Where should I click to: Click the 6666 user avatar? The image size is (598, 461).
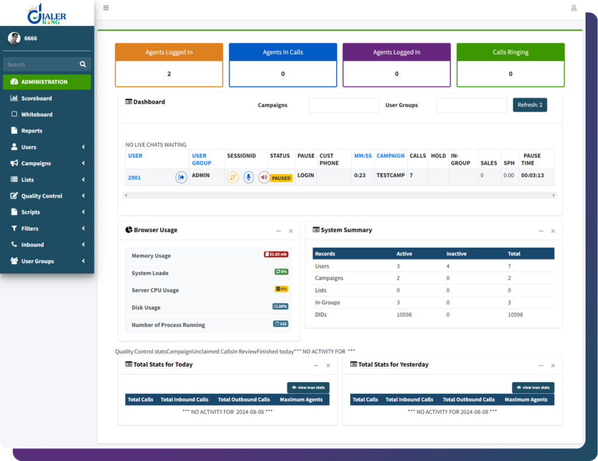click(x=14, y=38)
